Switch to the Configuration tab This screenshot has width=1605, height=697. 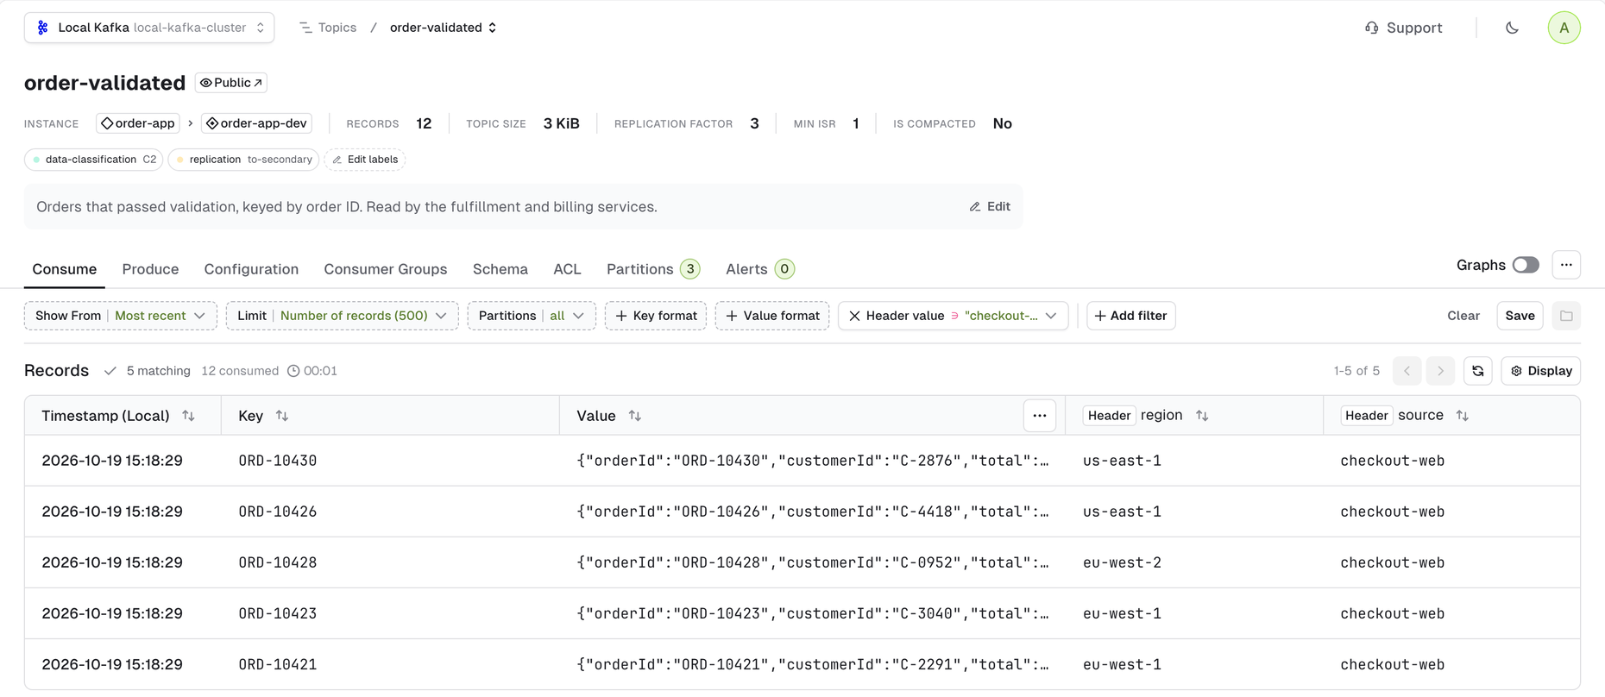251,269
